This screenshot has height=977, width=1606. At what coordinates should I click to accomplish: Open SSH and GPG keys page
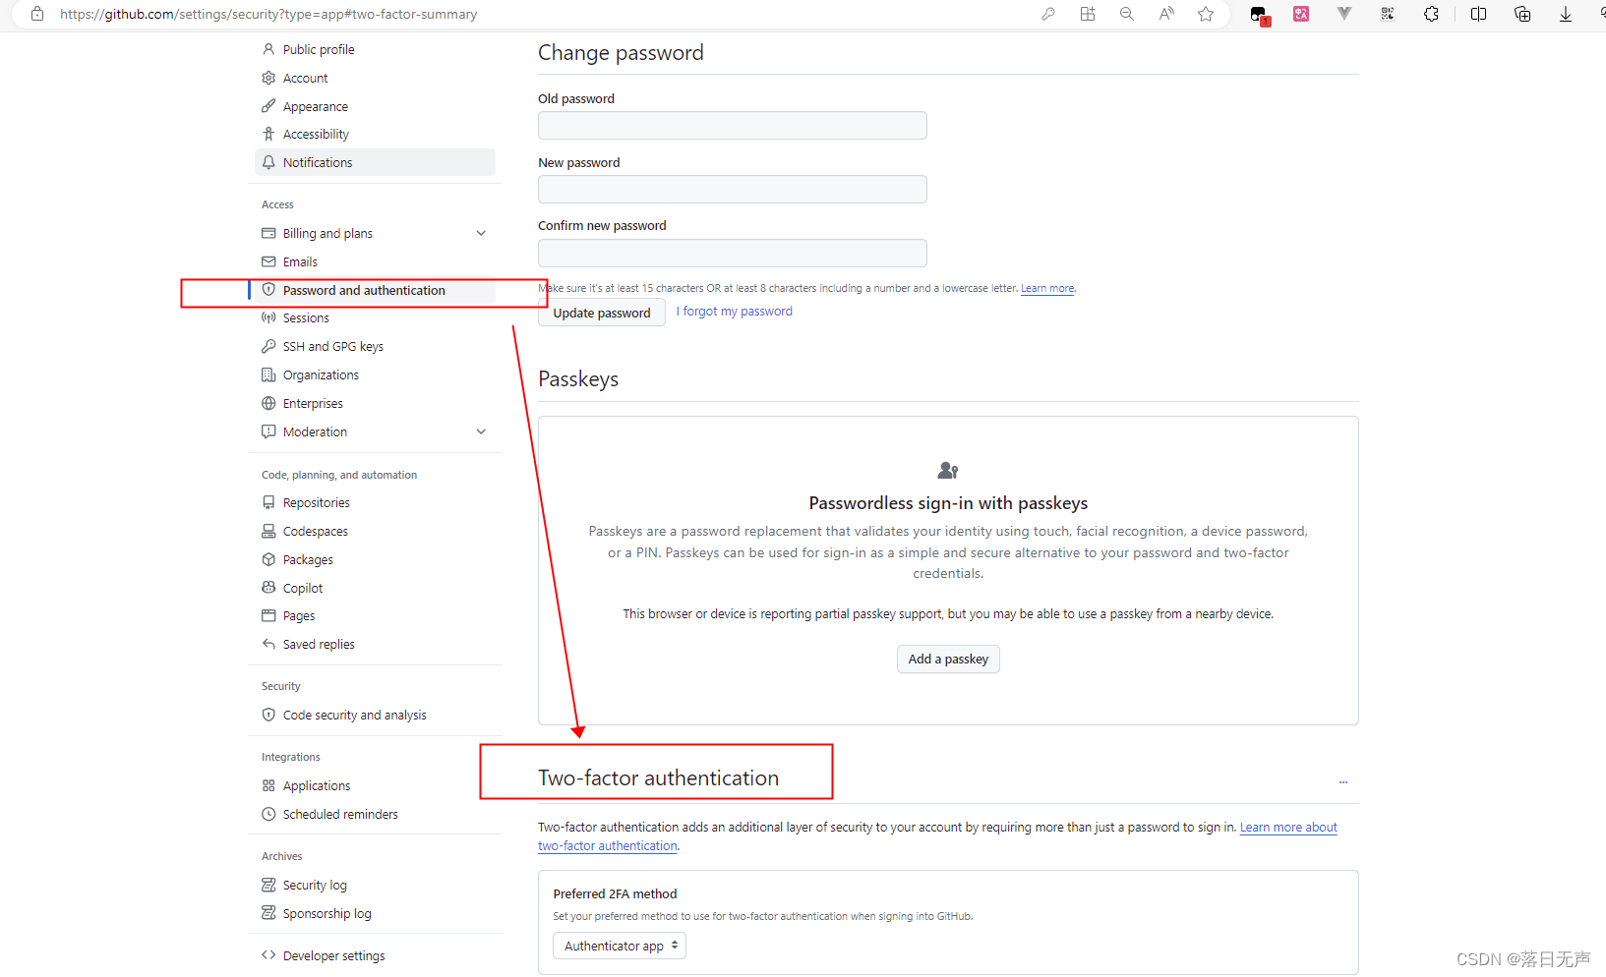pos(333,346)
